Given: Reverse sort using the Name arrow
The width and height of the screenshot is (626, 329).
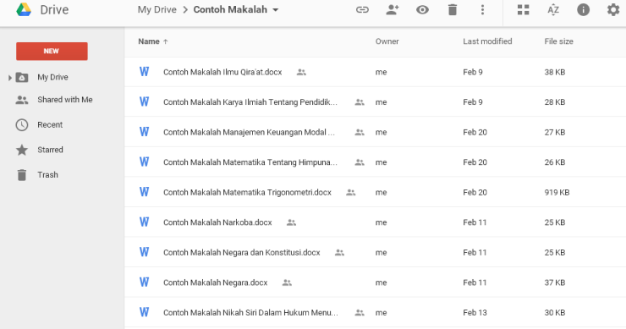Looking at the screenshot, I should pyautogui.click(x=166, y=41).
